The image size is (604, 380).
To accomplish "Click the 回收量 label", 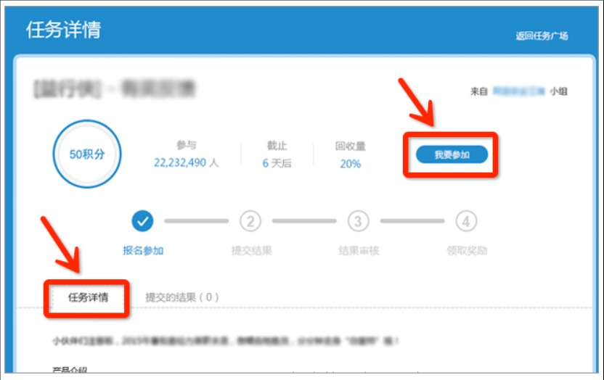I will click(x=350, y=146).
